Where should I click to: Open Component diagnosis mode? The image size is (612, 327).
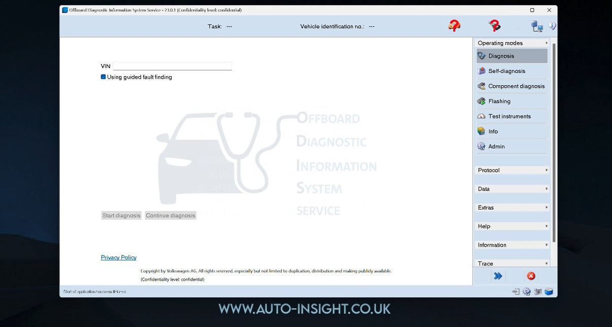[516, 86]
